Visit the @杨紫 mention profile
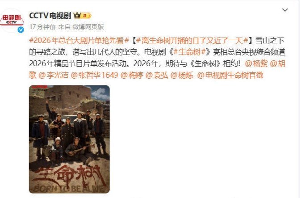This screenshot has width=300, height=198. pyautogui.click(x=256, y=63)
